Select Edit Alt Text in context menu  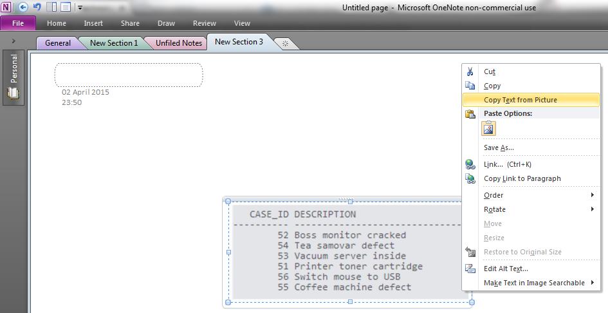click(x=506, y=269)
